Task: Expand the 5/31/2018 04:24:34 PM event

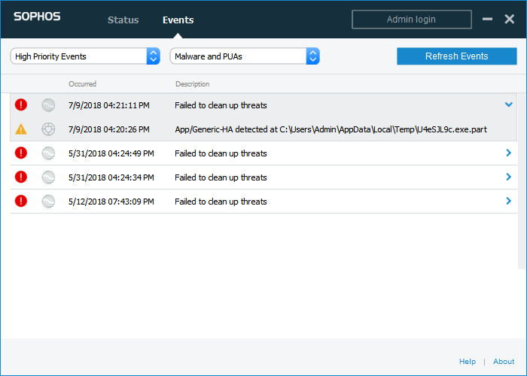Action: (508, 177)
